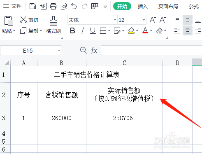
Task: Apply yellow fill color
Action: click(131, 30)
